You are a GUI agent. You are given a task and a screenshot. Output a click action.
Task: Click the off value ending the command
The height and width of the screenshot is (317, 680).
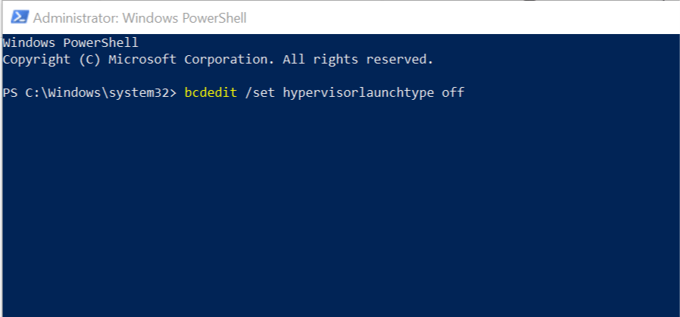tap(453, 92)
